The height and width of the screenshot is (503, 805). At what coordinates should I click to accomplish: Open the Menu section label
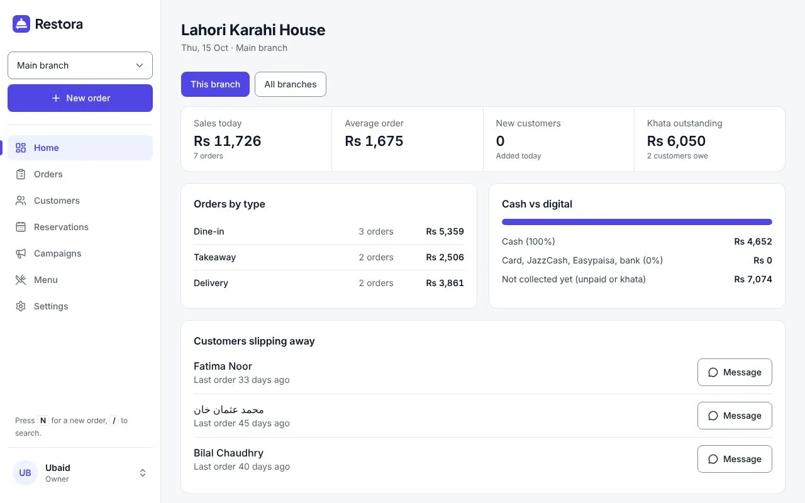tap(46, 280)
